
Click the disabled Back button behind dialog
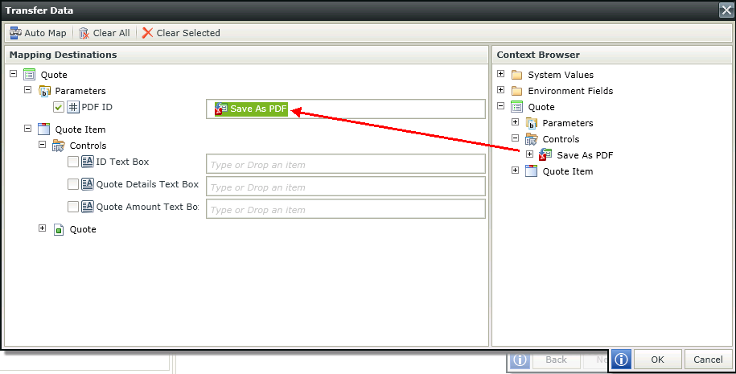pos(557,360)
